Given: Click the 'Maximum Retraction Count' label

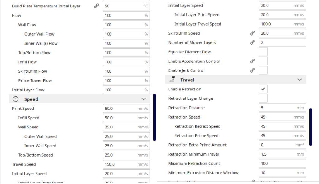Looking at the screenshot, I should pos(194,163).
